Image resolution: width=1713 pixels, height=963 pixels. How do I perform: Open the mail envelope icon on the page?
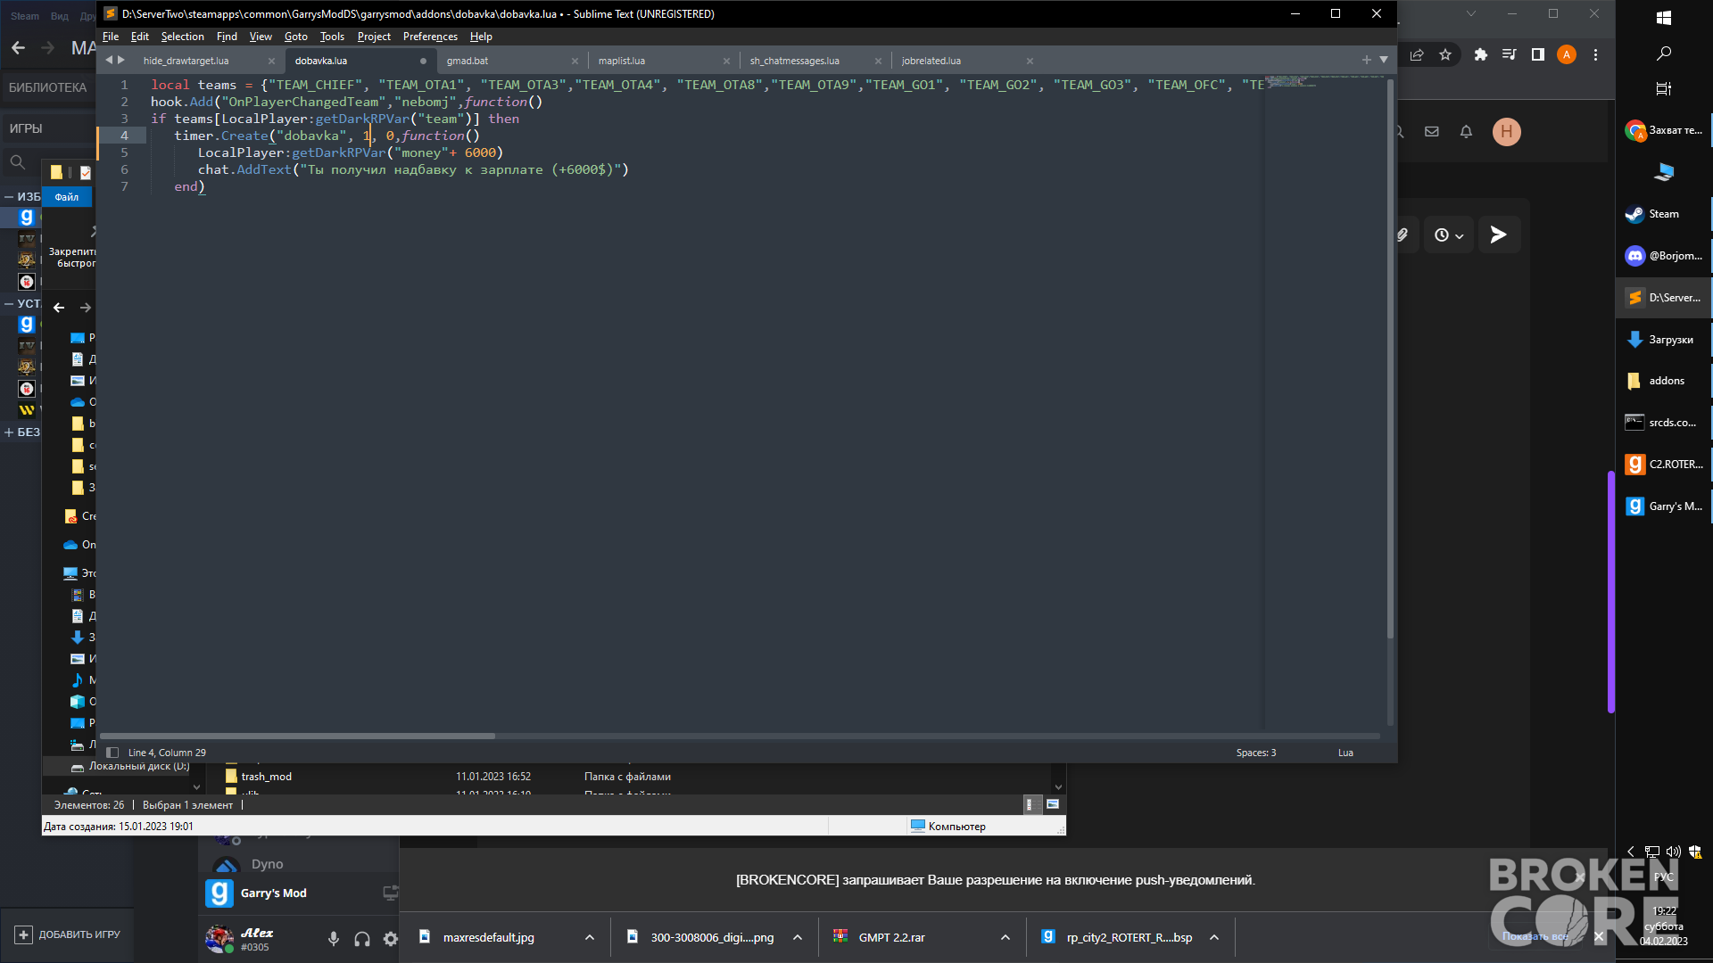1432,132
